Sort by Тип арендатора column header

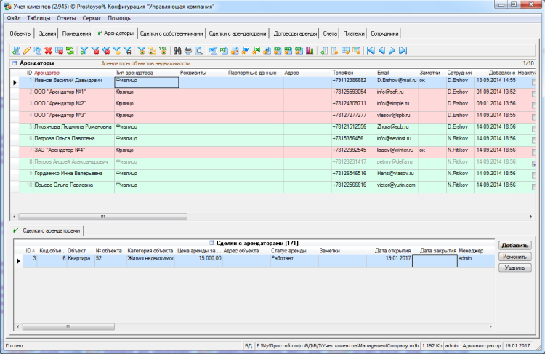pyautogui.click(x=145, y=73)
